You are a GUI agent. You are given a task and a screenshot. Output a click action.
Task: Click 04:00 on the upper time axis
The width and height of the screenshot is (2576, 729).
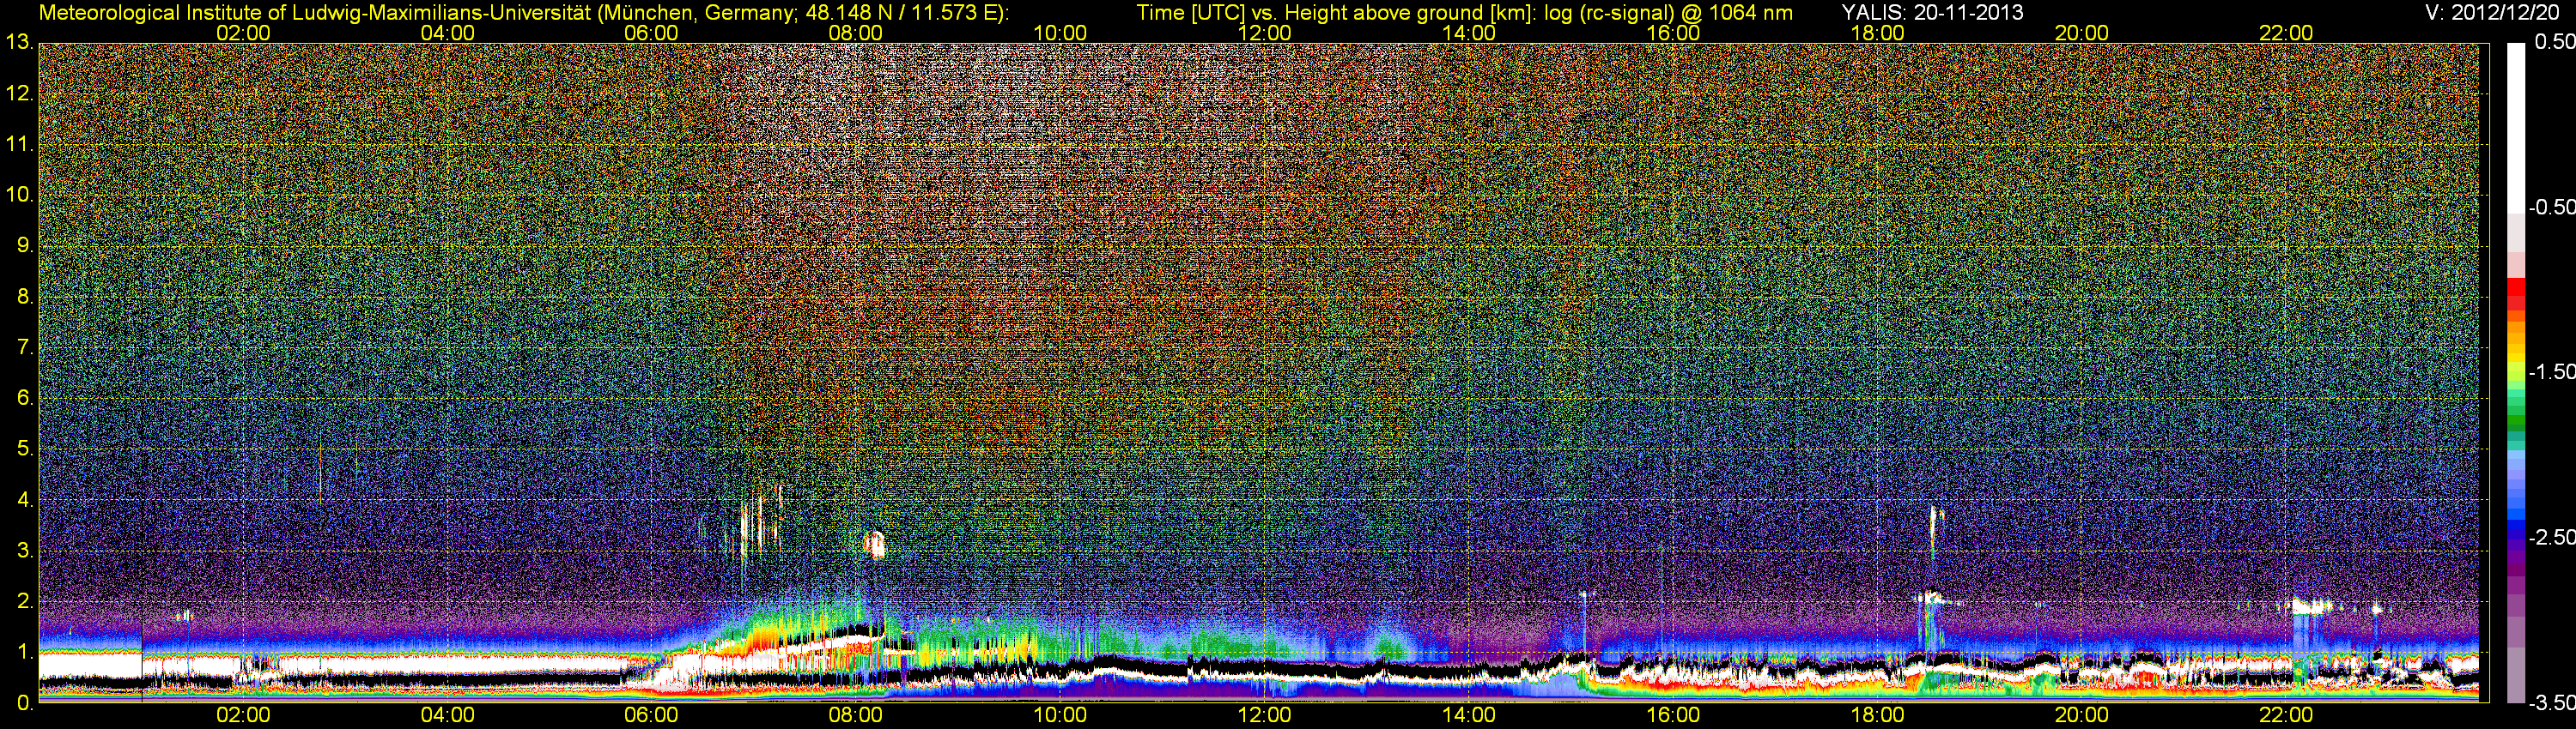(x=447, y=33)
